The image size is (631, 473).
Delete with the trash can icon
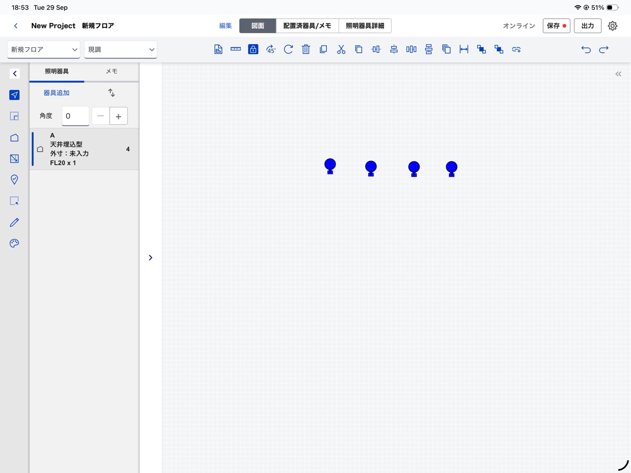[x=306, y=49]
